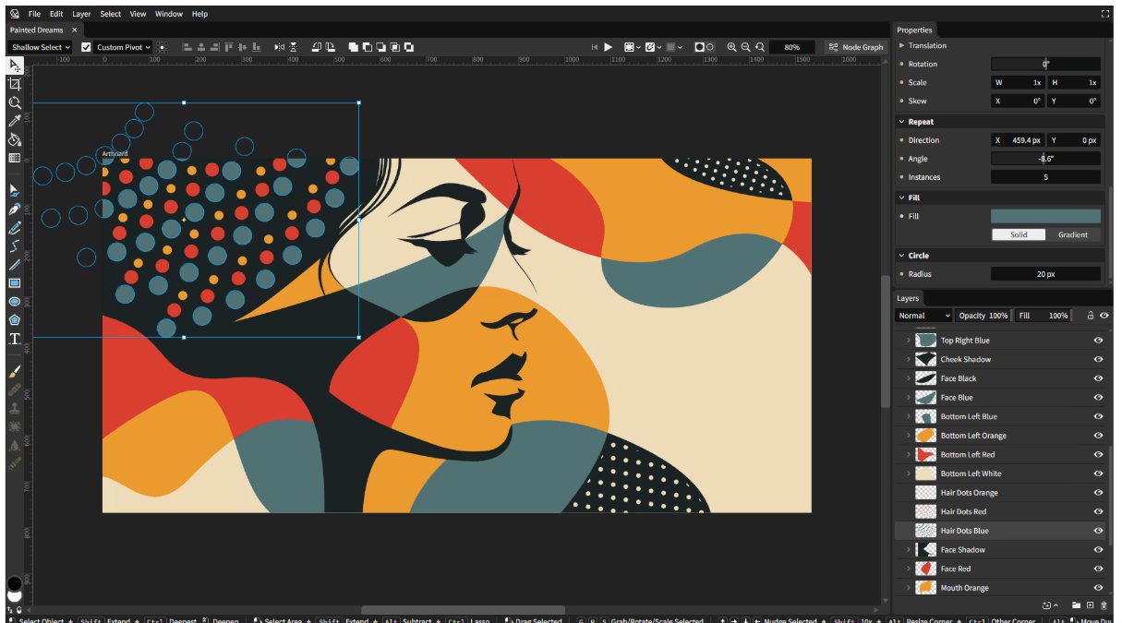
Task: Collapse the Circle section
Action: point(902,256)
